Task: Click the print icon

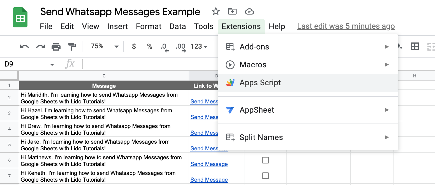Action: point(56,47)
